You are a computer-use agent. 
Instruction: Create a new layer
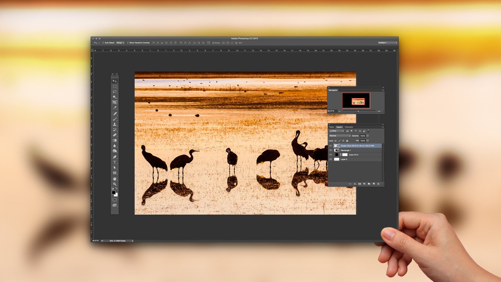[374, 183]
